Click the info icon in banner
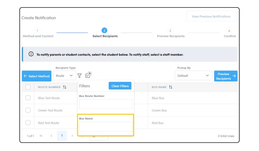Viewport: 259px width, 151px height. [x=31, y=54]
